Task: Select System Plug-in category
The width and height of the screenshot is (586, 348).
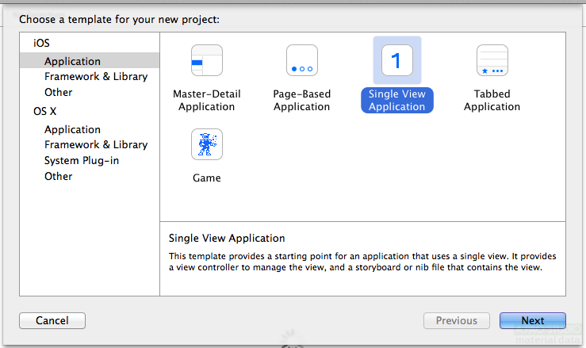Action: (83, 160)
